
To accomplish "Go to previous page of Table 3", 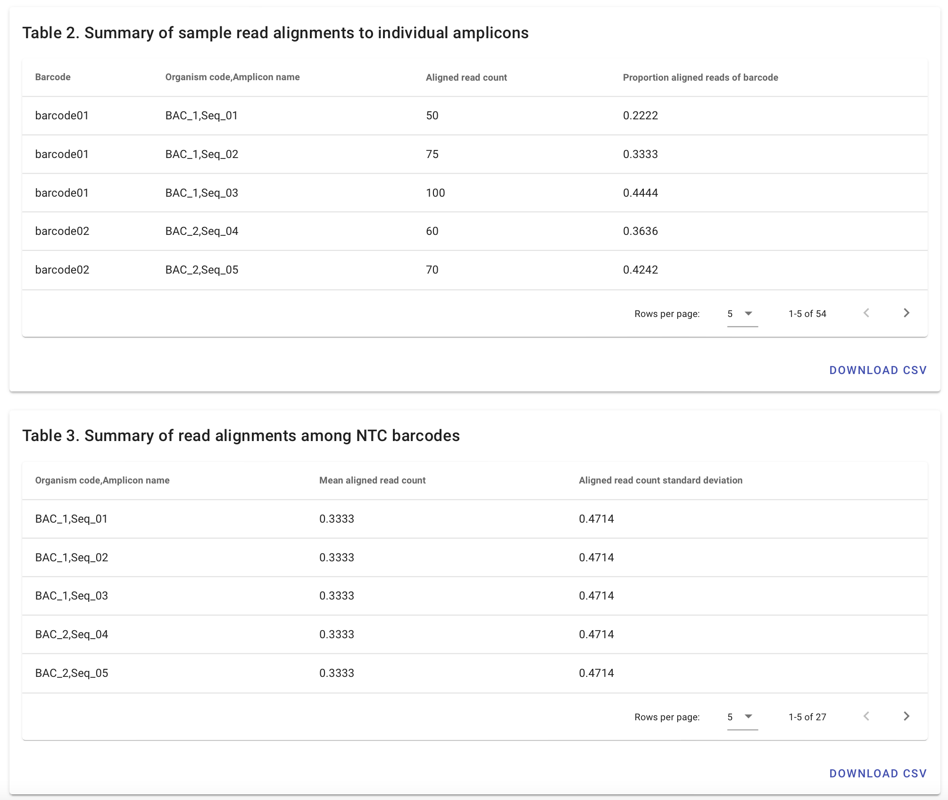I will tap(866, 717).
